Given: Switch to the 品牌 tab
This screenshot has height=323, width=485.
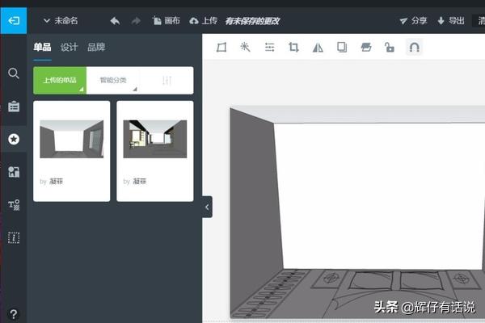Looking at the screenshot, I should (x=96, y=48).
